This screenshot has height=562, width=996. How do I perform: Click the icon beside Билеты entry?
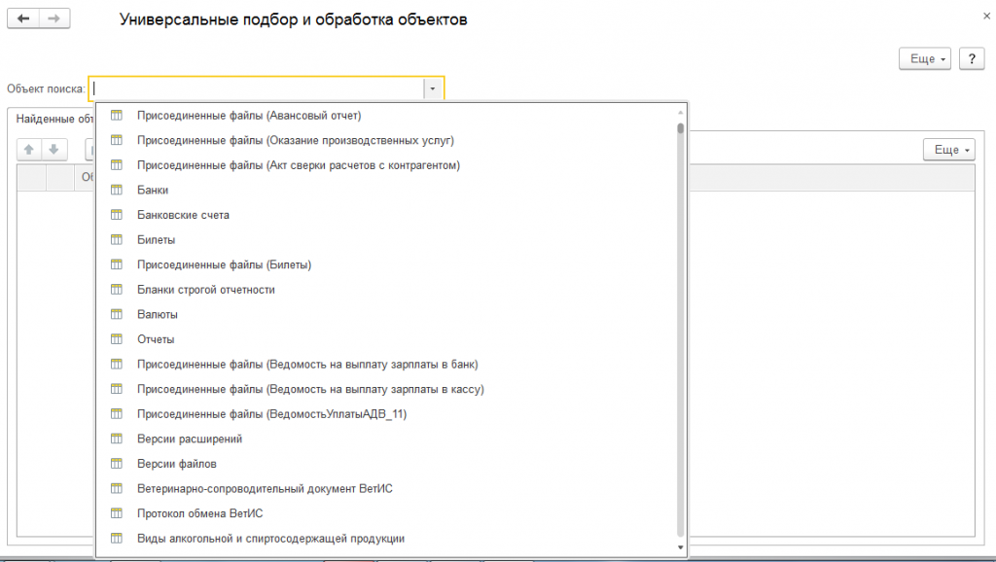[x=117, y=239]
